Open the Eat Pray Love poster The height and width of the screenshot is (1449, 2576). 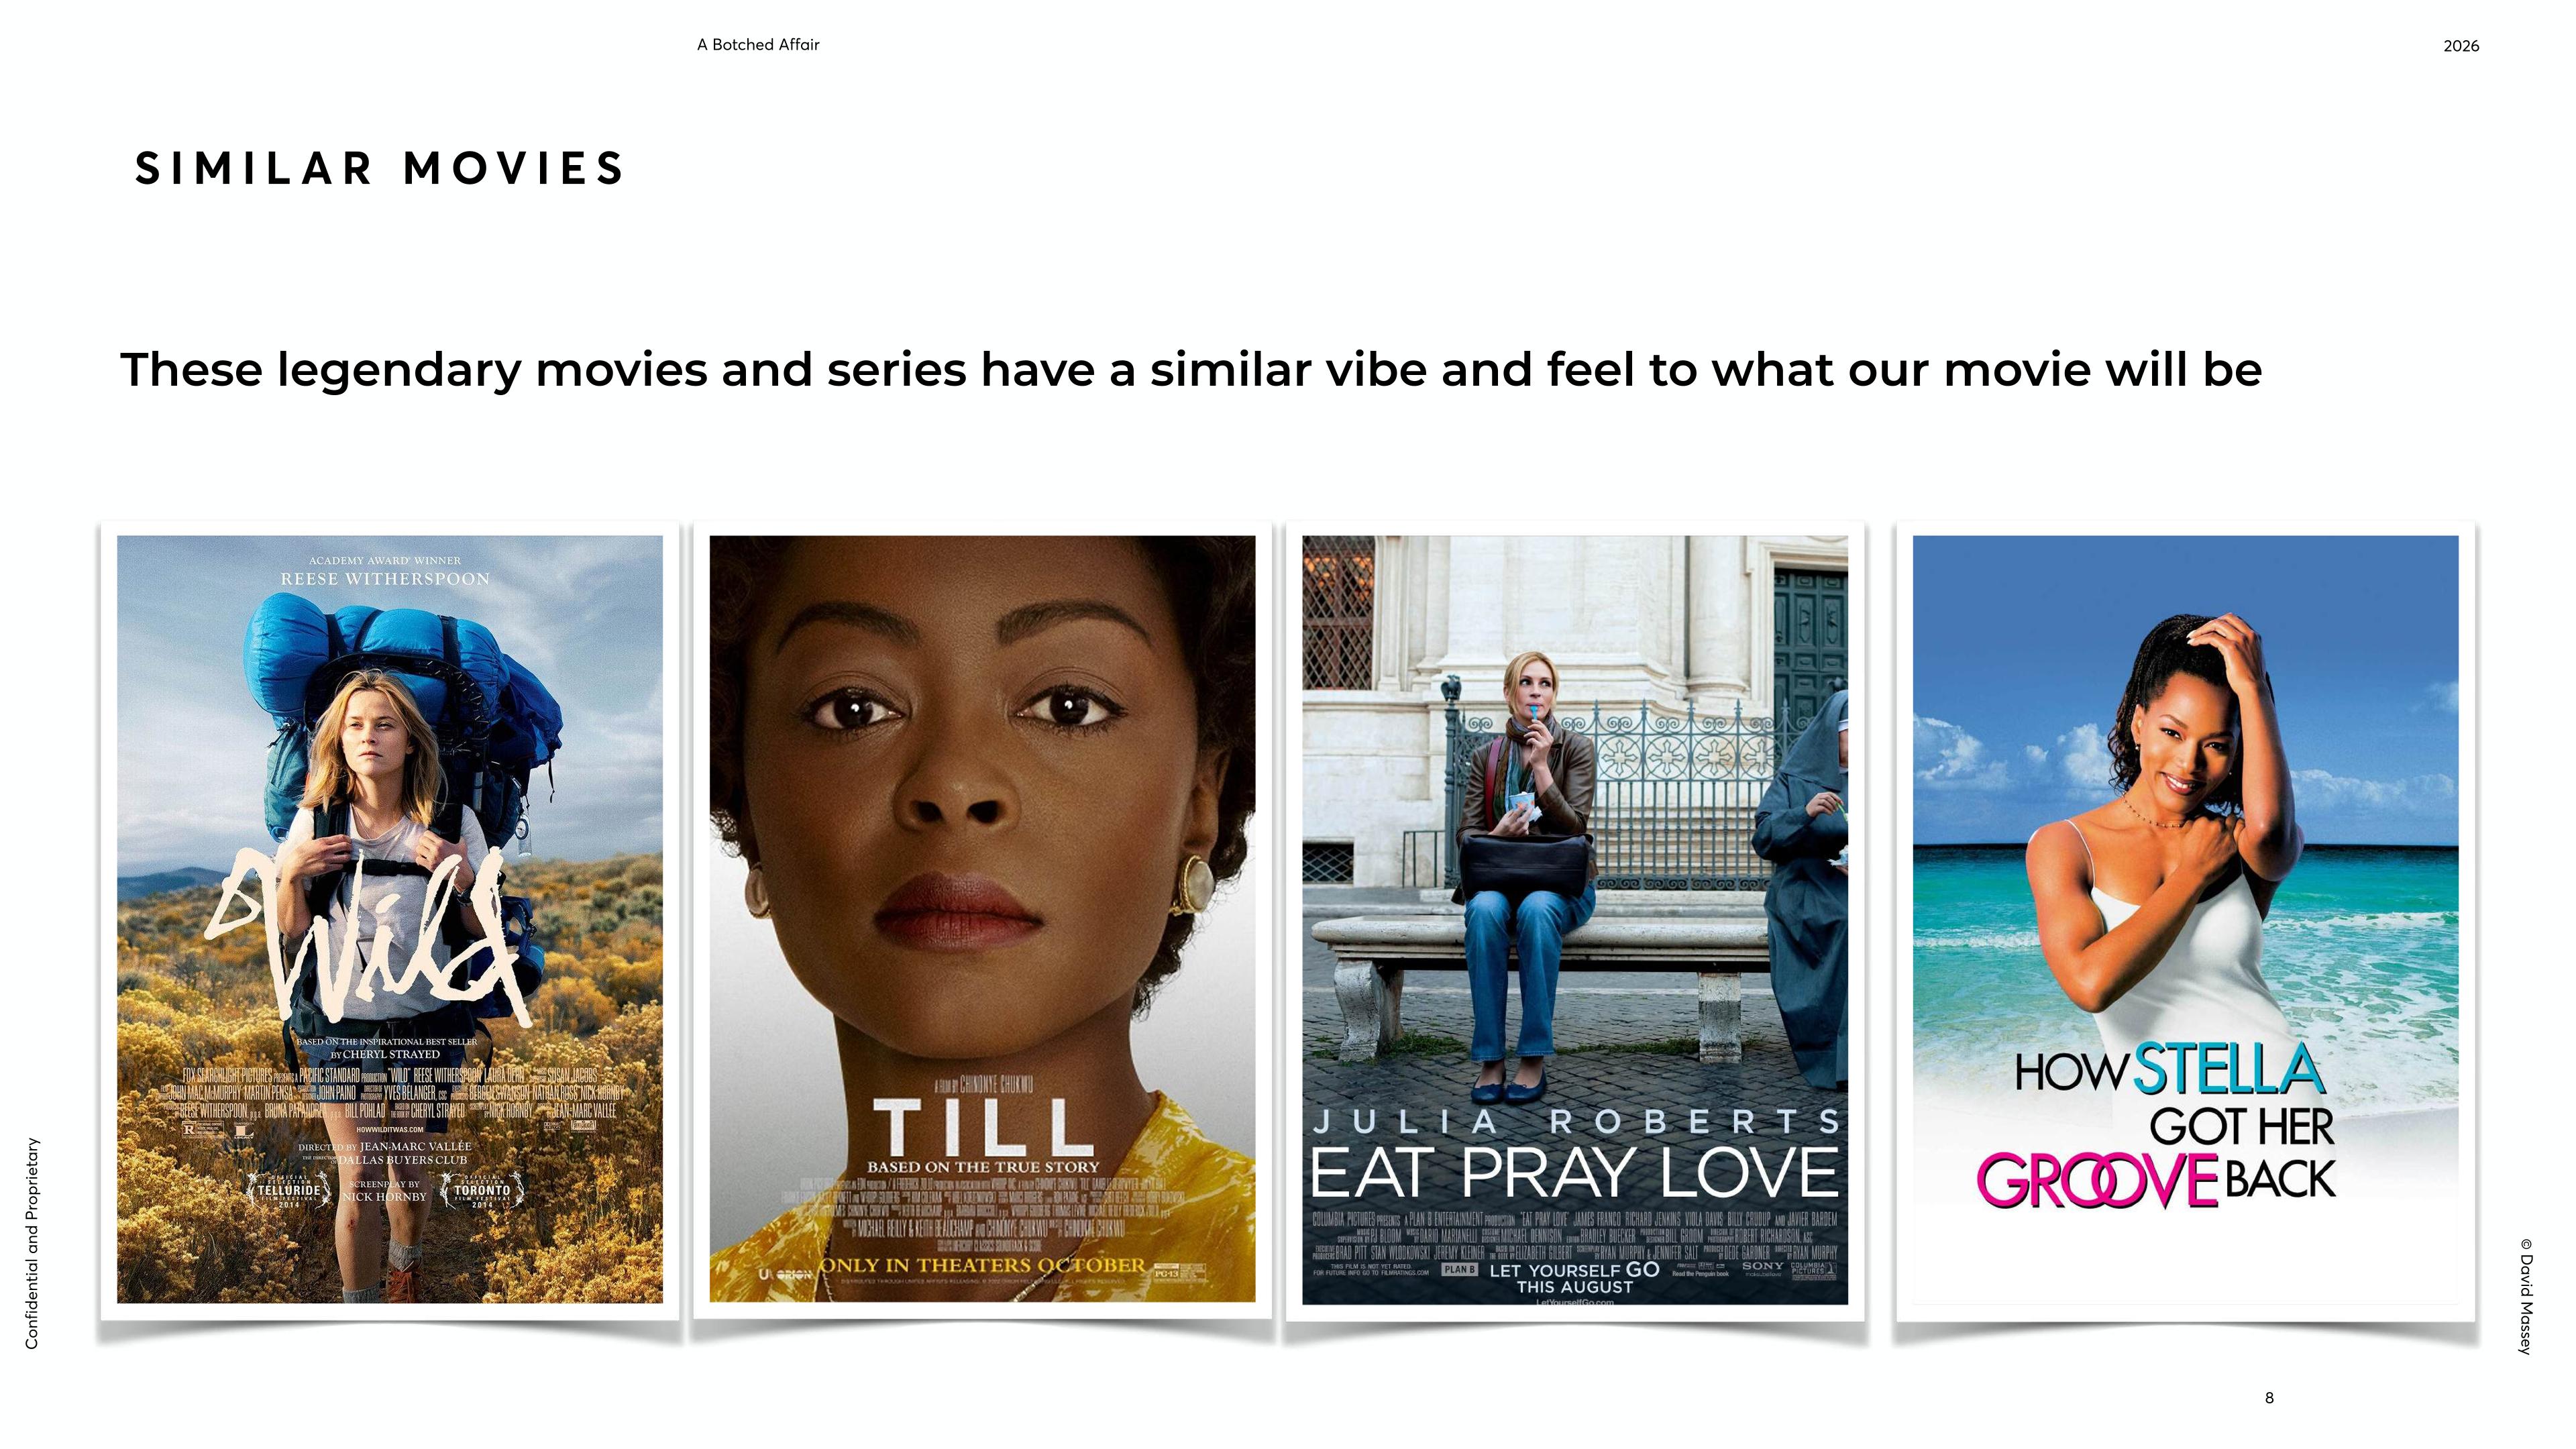click(x=1575, y=920)
